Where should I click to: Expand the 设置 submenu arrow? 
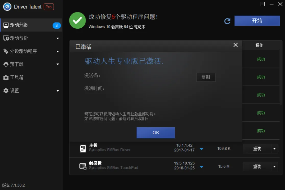point(58,91)
